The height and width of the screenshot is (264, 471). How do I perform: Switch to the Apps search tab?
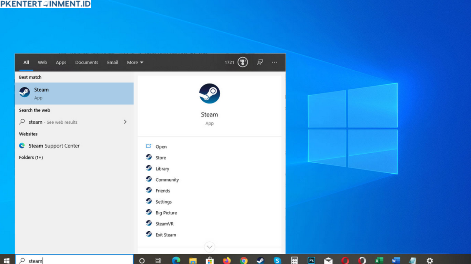click(x=61, y=62)
